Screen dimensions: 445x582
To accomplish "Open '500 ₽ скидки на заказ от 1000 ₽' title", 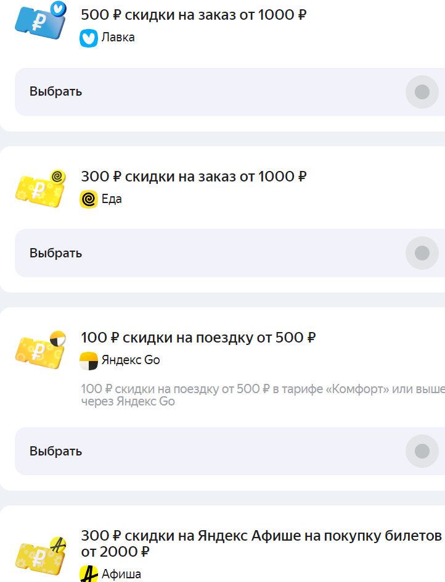I will click(194, 15).
